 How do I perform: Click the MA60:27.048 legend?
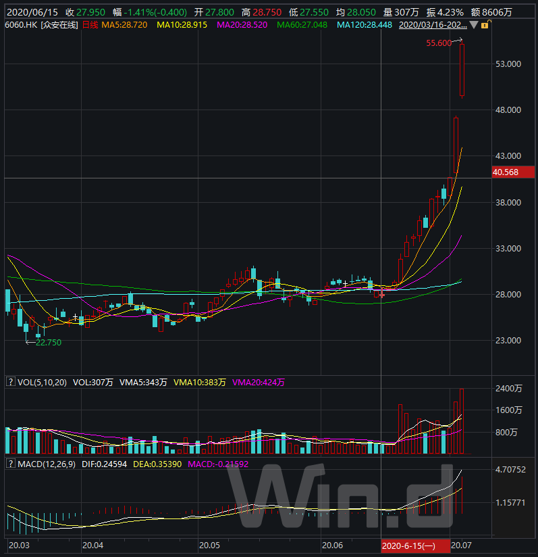click(302, 25)
